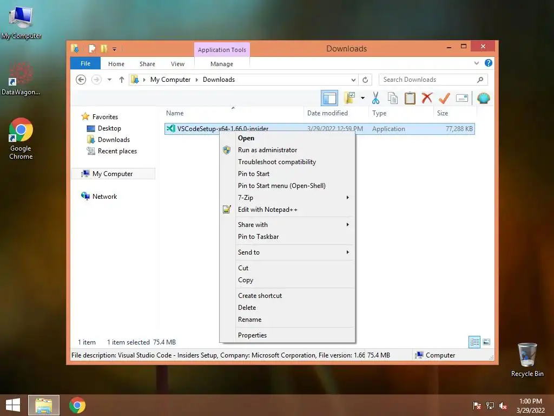554x416 pixels.
Task: Click the Back navigation arrow
Action: [81, 80]
